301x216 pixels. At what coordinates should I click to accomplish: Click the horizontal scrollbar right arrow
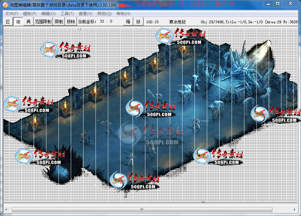point(295,209)
